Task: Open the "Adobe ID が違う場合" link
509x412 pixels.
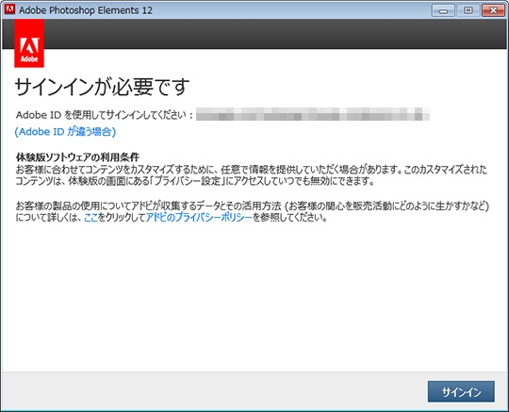Action: click(65, 131)
